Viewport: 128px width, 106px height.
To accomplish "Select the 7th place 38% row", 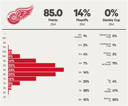I will pos(82,90).
